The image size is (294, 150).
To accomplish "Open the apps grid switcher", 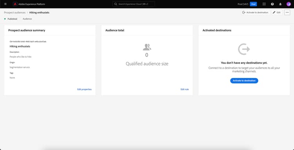I will pyautogui.click(x=264, y=4).
